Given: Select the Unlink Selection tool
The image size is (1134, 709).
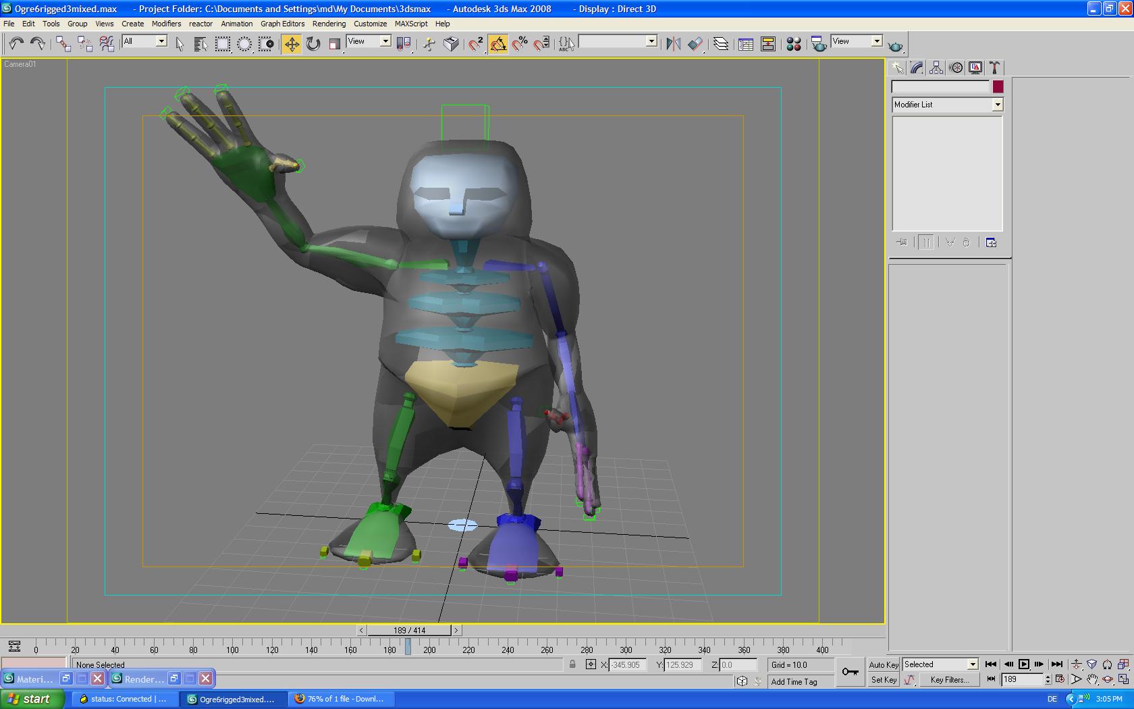Looking at the screenshot, I should click(85, 44).
